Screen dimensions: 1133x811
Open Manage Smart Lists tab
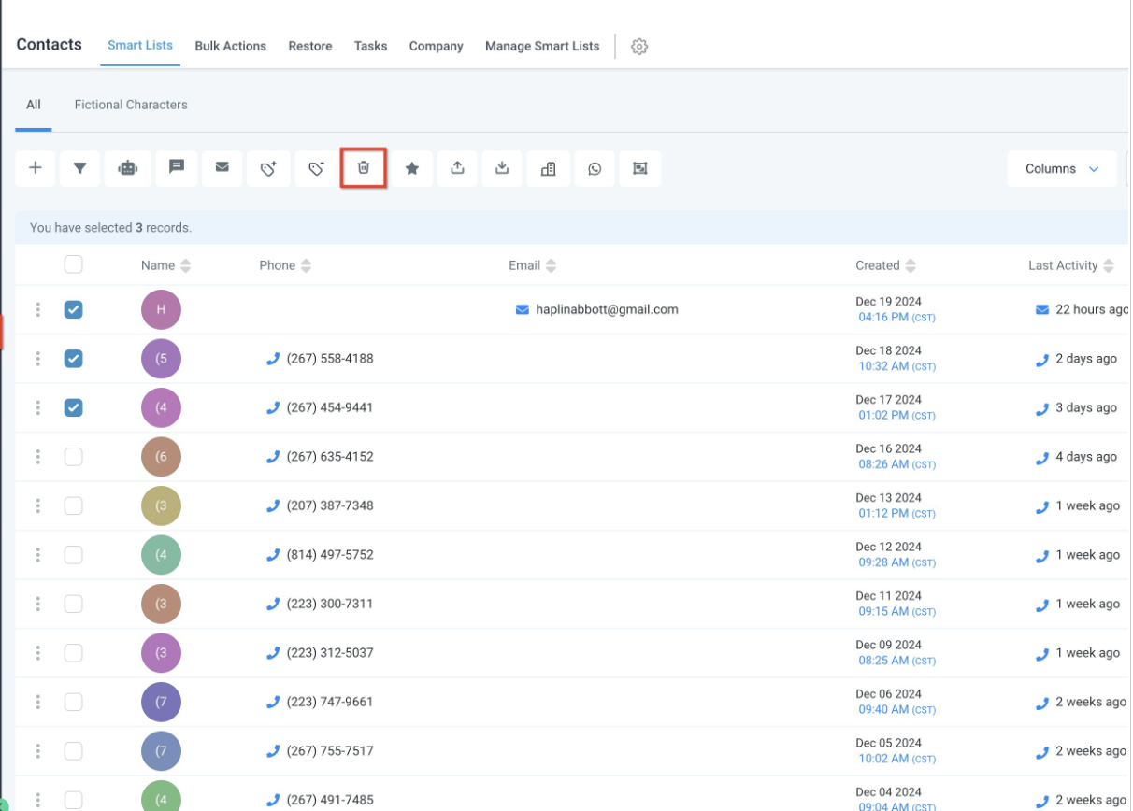coord(542,46)
